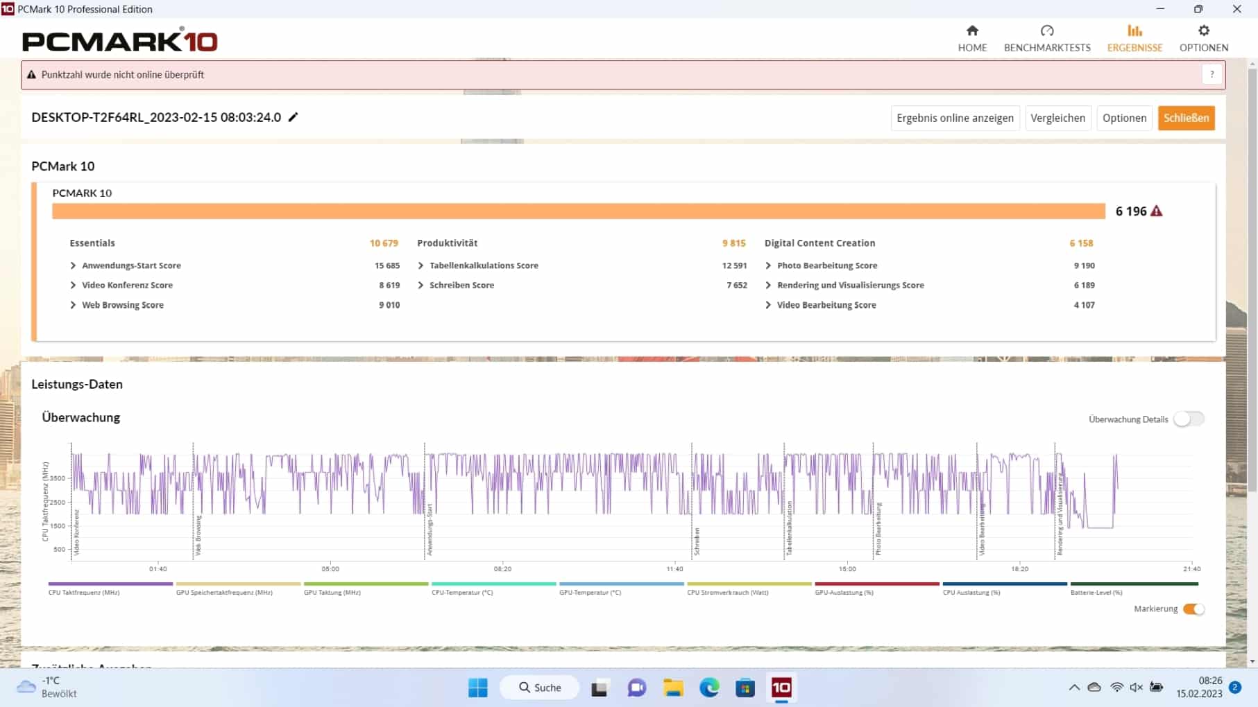This screenshot has height=707, width=1258.
Task: Open Microsoft Edge from the taskbar
Action: (708, 688)
